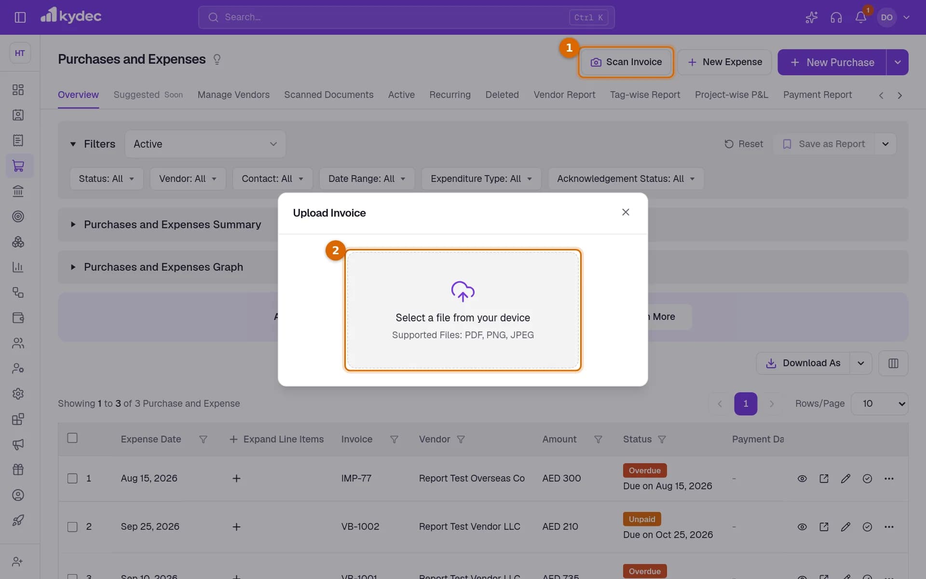Toggle the sidebar panel icon
The width and height of the screenshot is (926, 579).
pos(20,17)
